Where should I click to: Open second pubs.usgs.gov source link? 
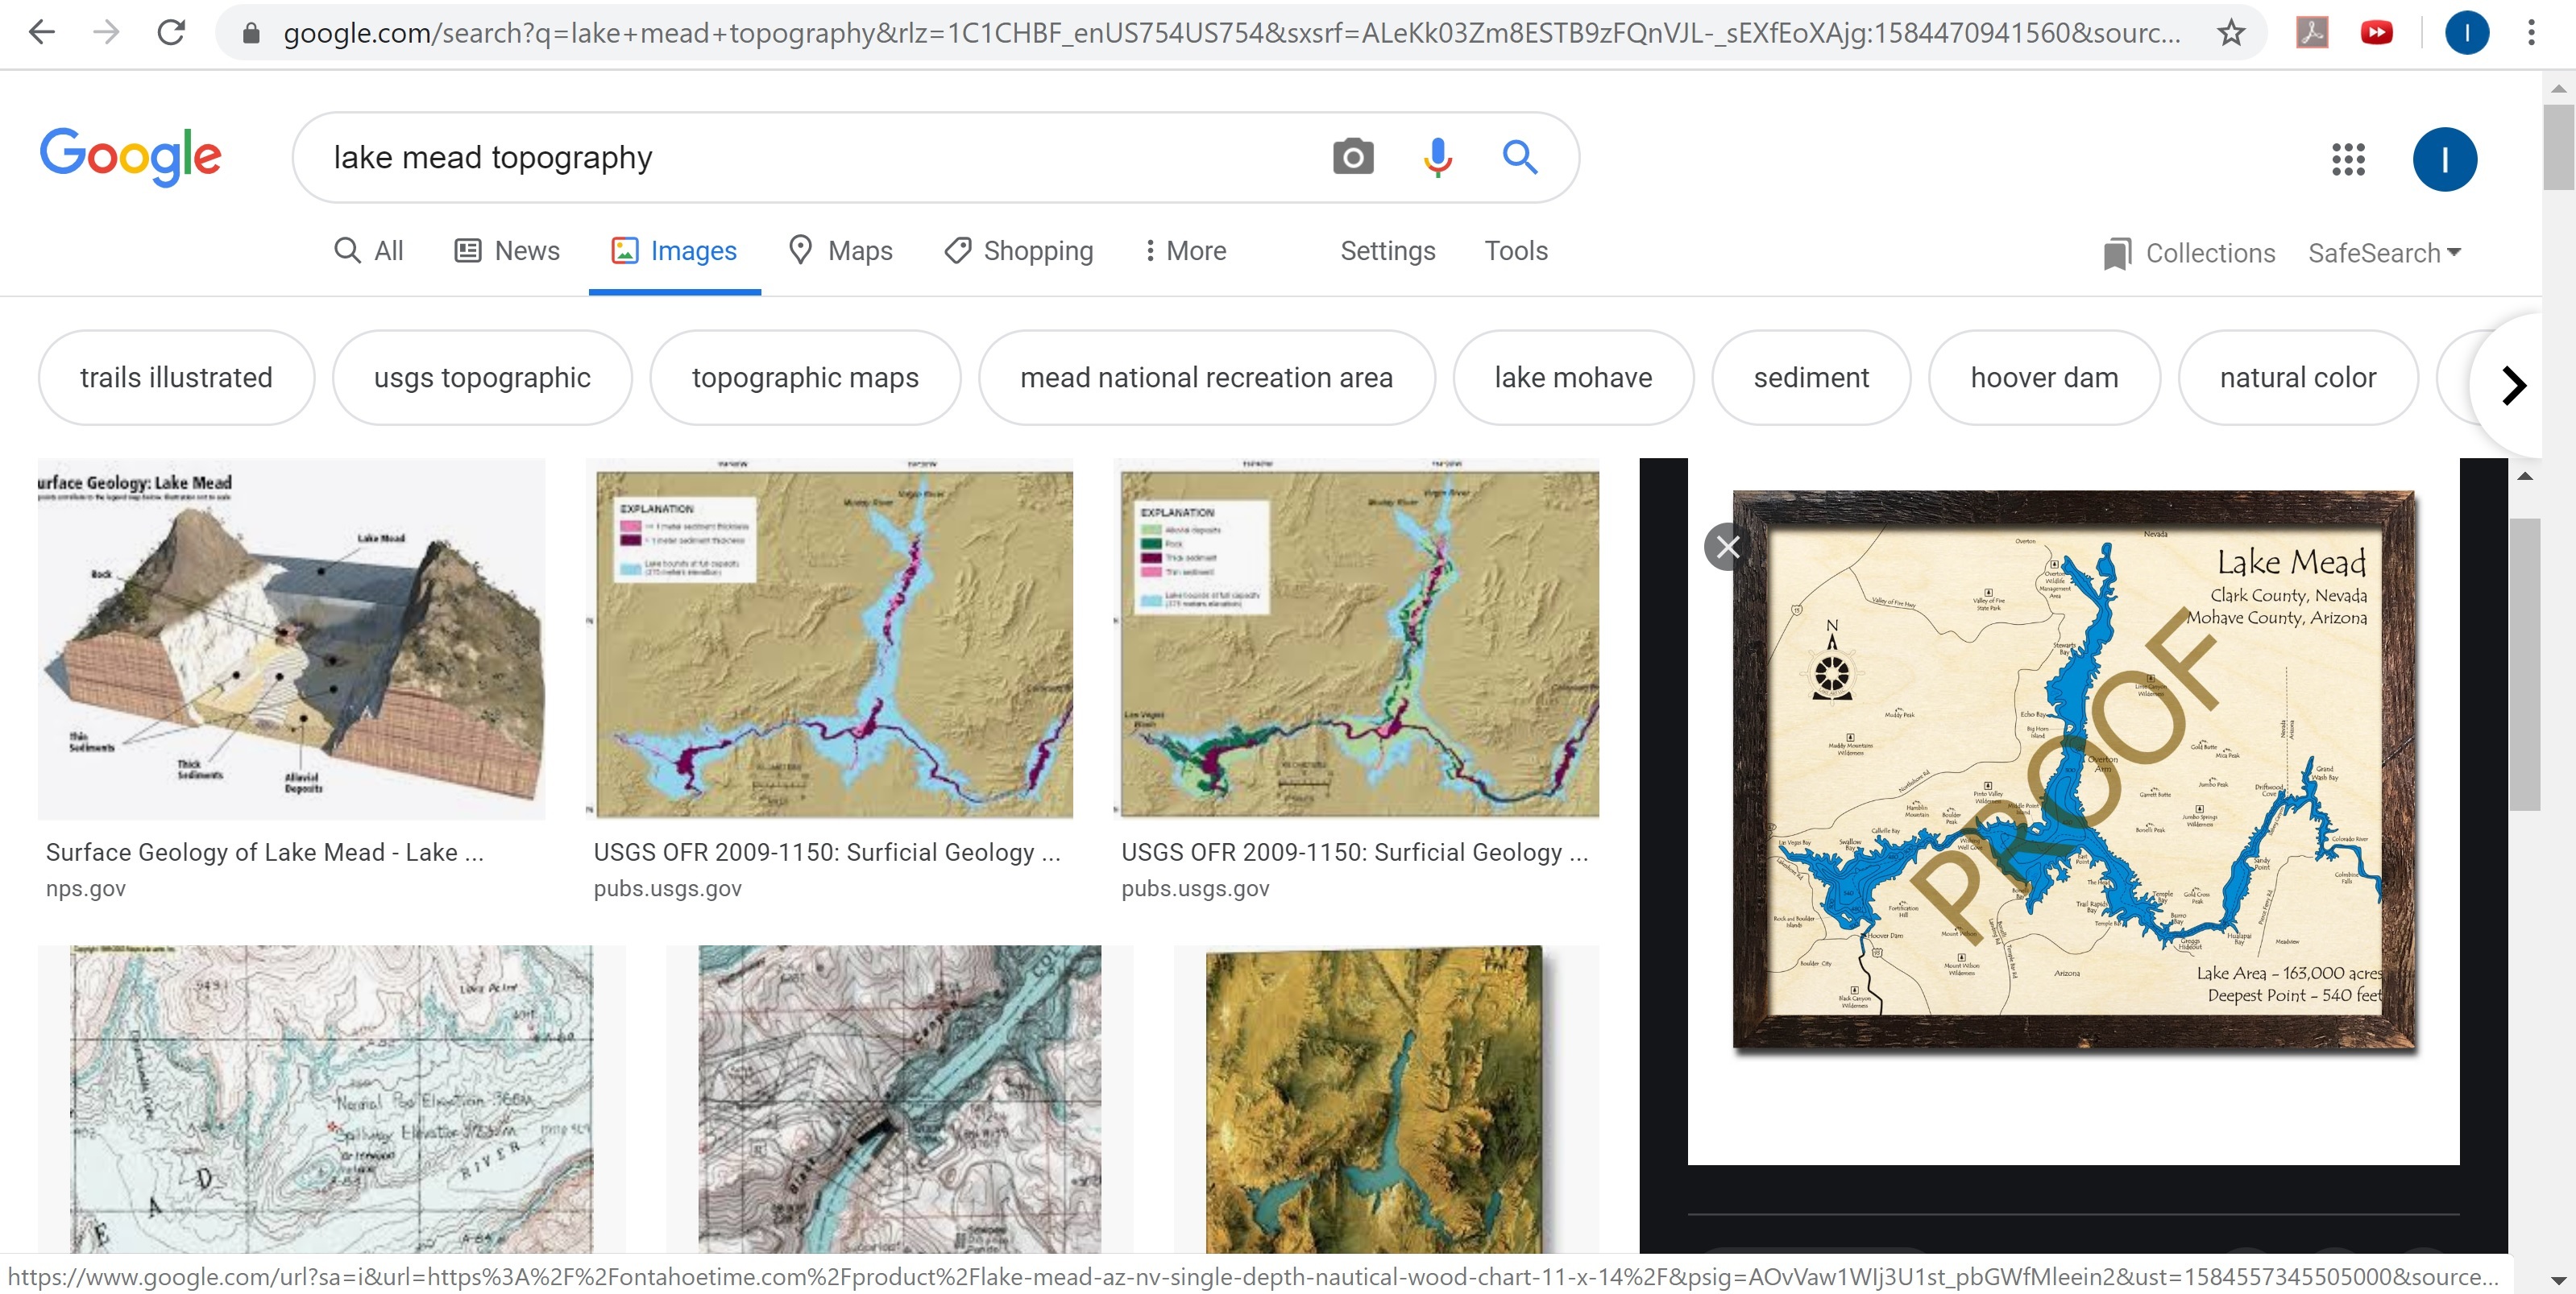point(1195,888)
